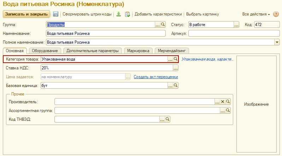Open the Упакованная вода, характе... link
The image size is (282, 156).
[x=207, y=59]
